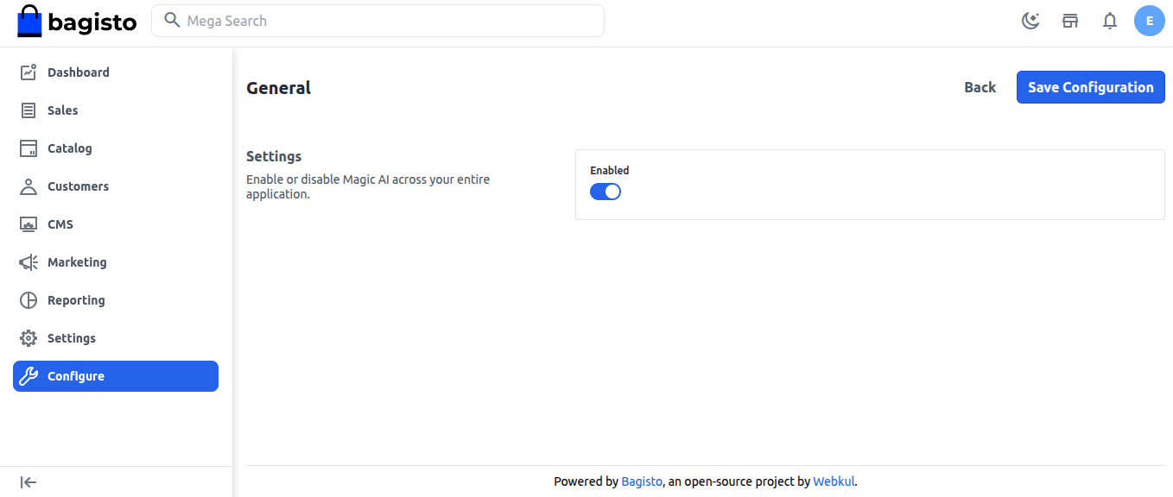Open the storefront shop icon
This screenshot has height=497, width=1173.
coord(1070,21)
